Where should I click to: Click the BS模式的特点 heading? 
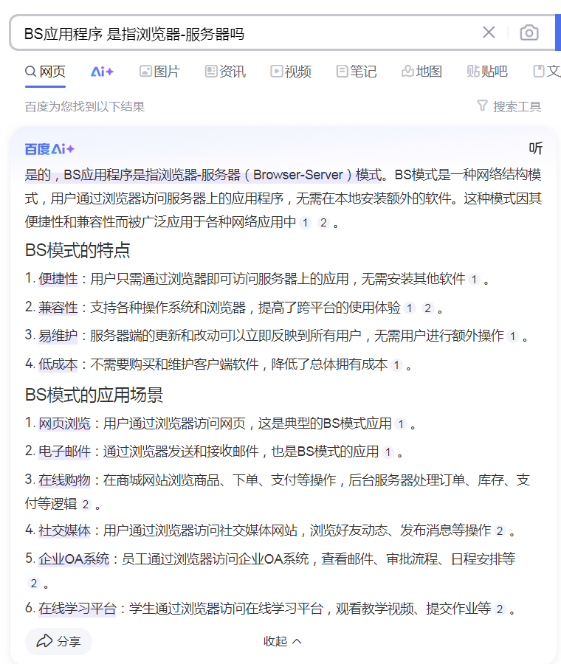click(78, 250)
